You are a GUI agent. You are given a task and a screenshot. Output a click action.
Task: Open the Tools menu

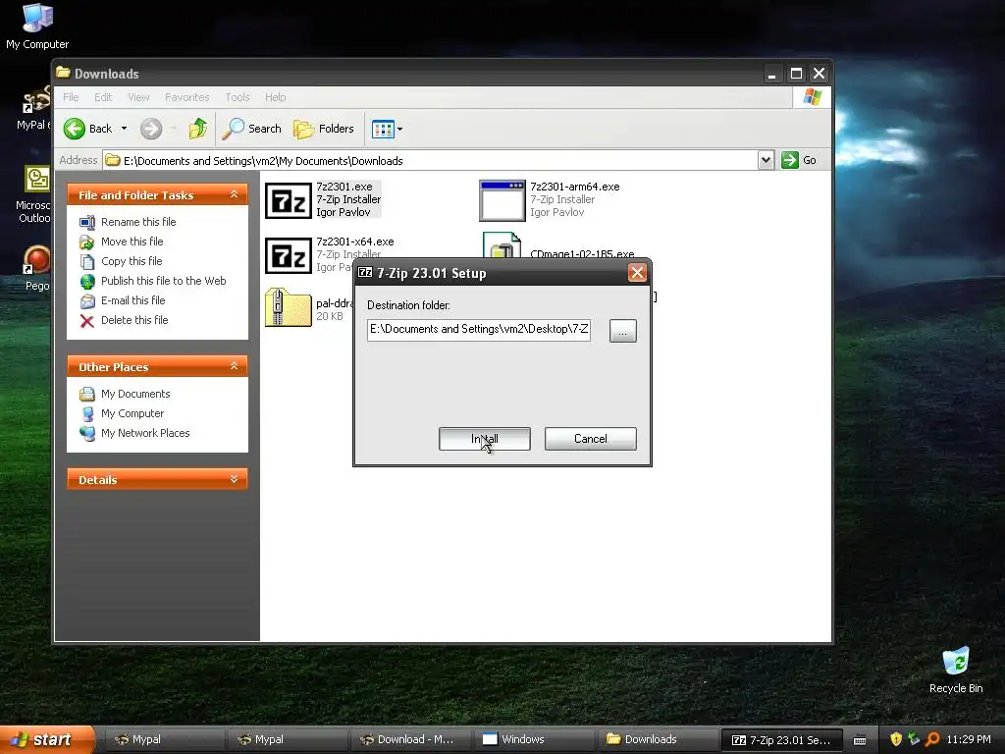click(238, 97)
